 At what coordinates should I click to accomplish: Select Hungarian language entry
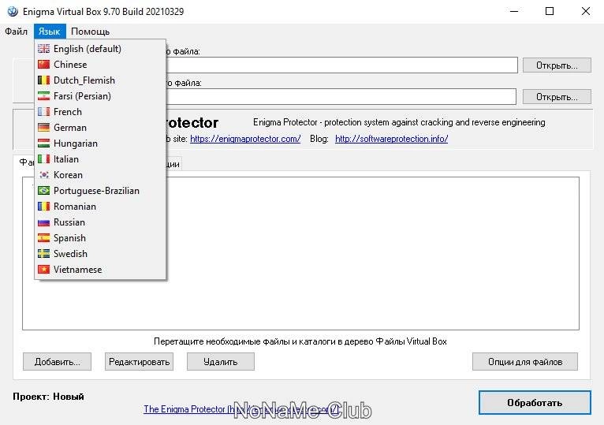point(100,144)
